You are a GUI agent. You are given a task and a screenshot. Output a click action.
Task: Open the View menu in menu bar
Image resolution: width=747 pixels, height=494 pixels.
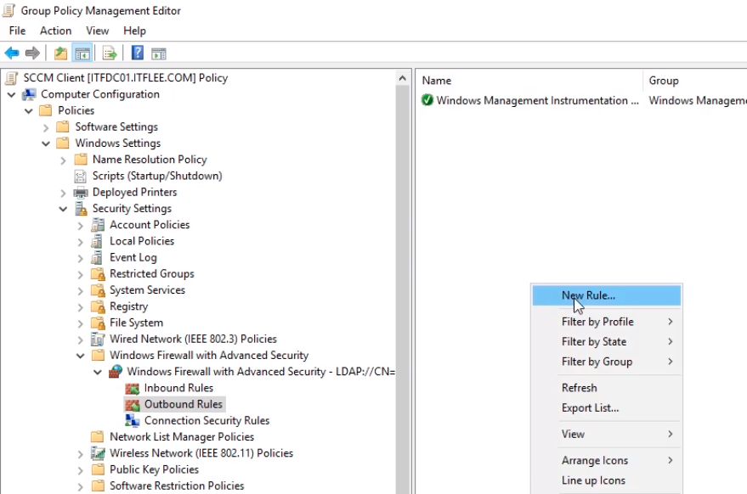[x=97, y=31]
